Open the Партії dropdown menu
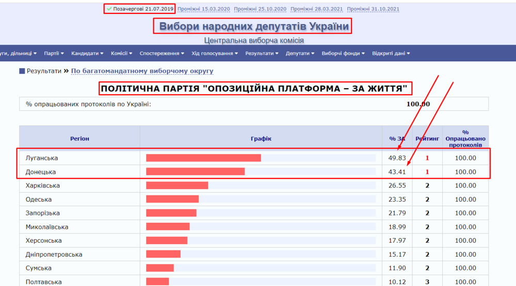 point(54,53)
